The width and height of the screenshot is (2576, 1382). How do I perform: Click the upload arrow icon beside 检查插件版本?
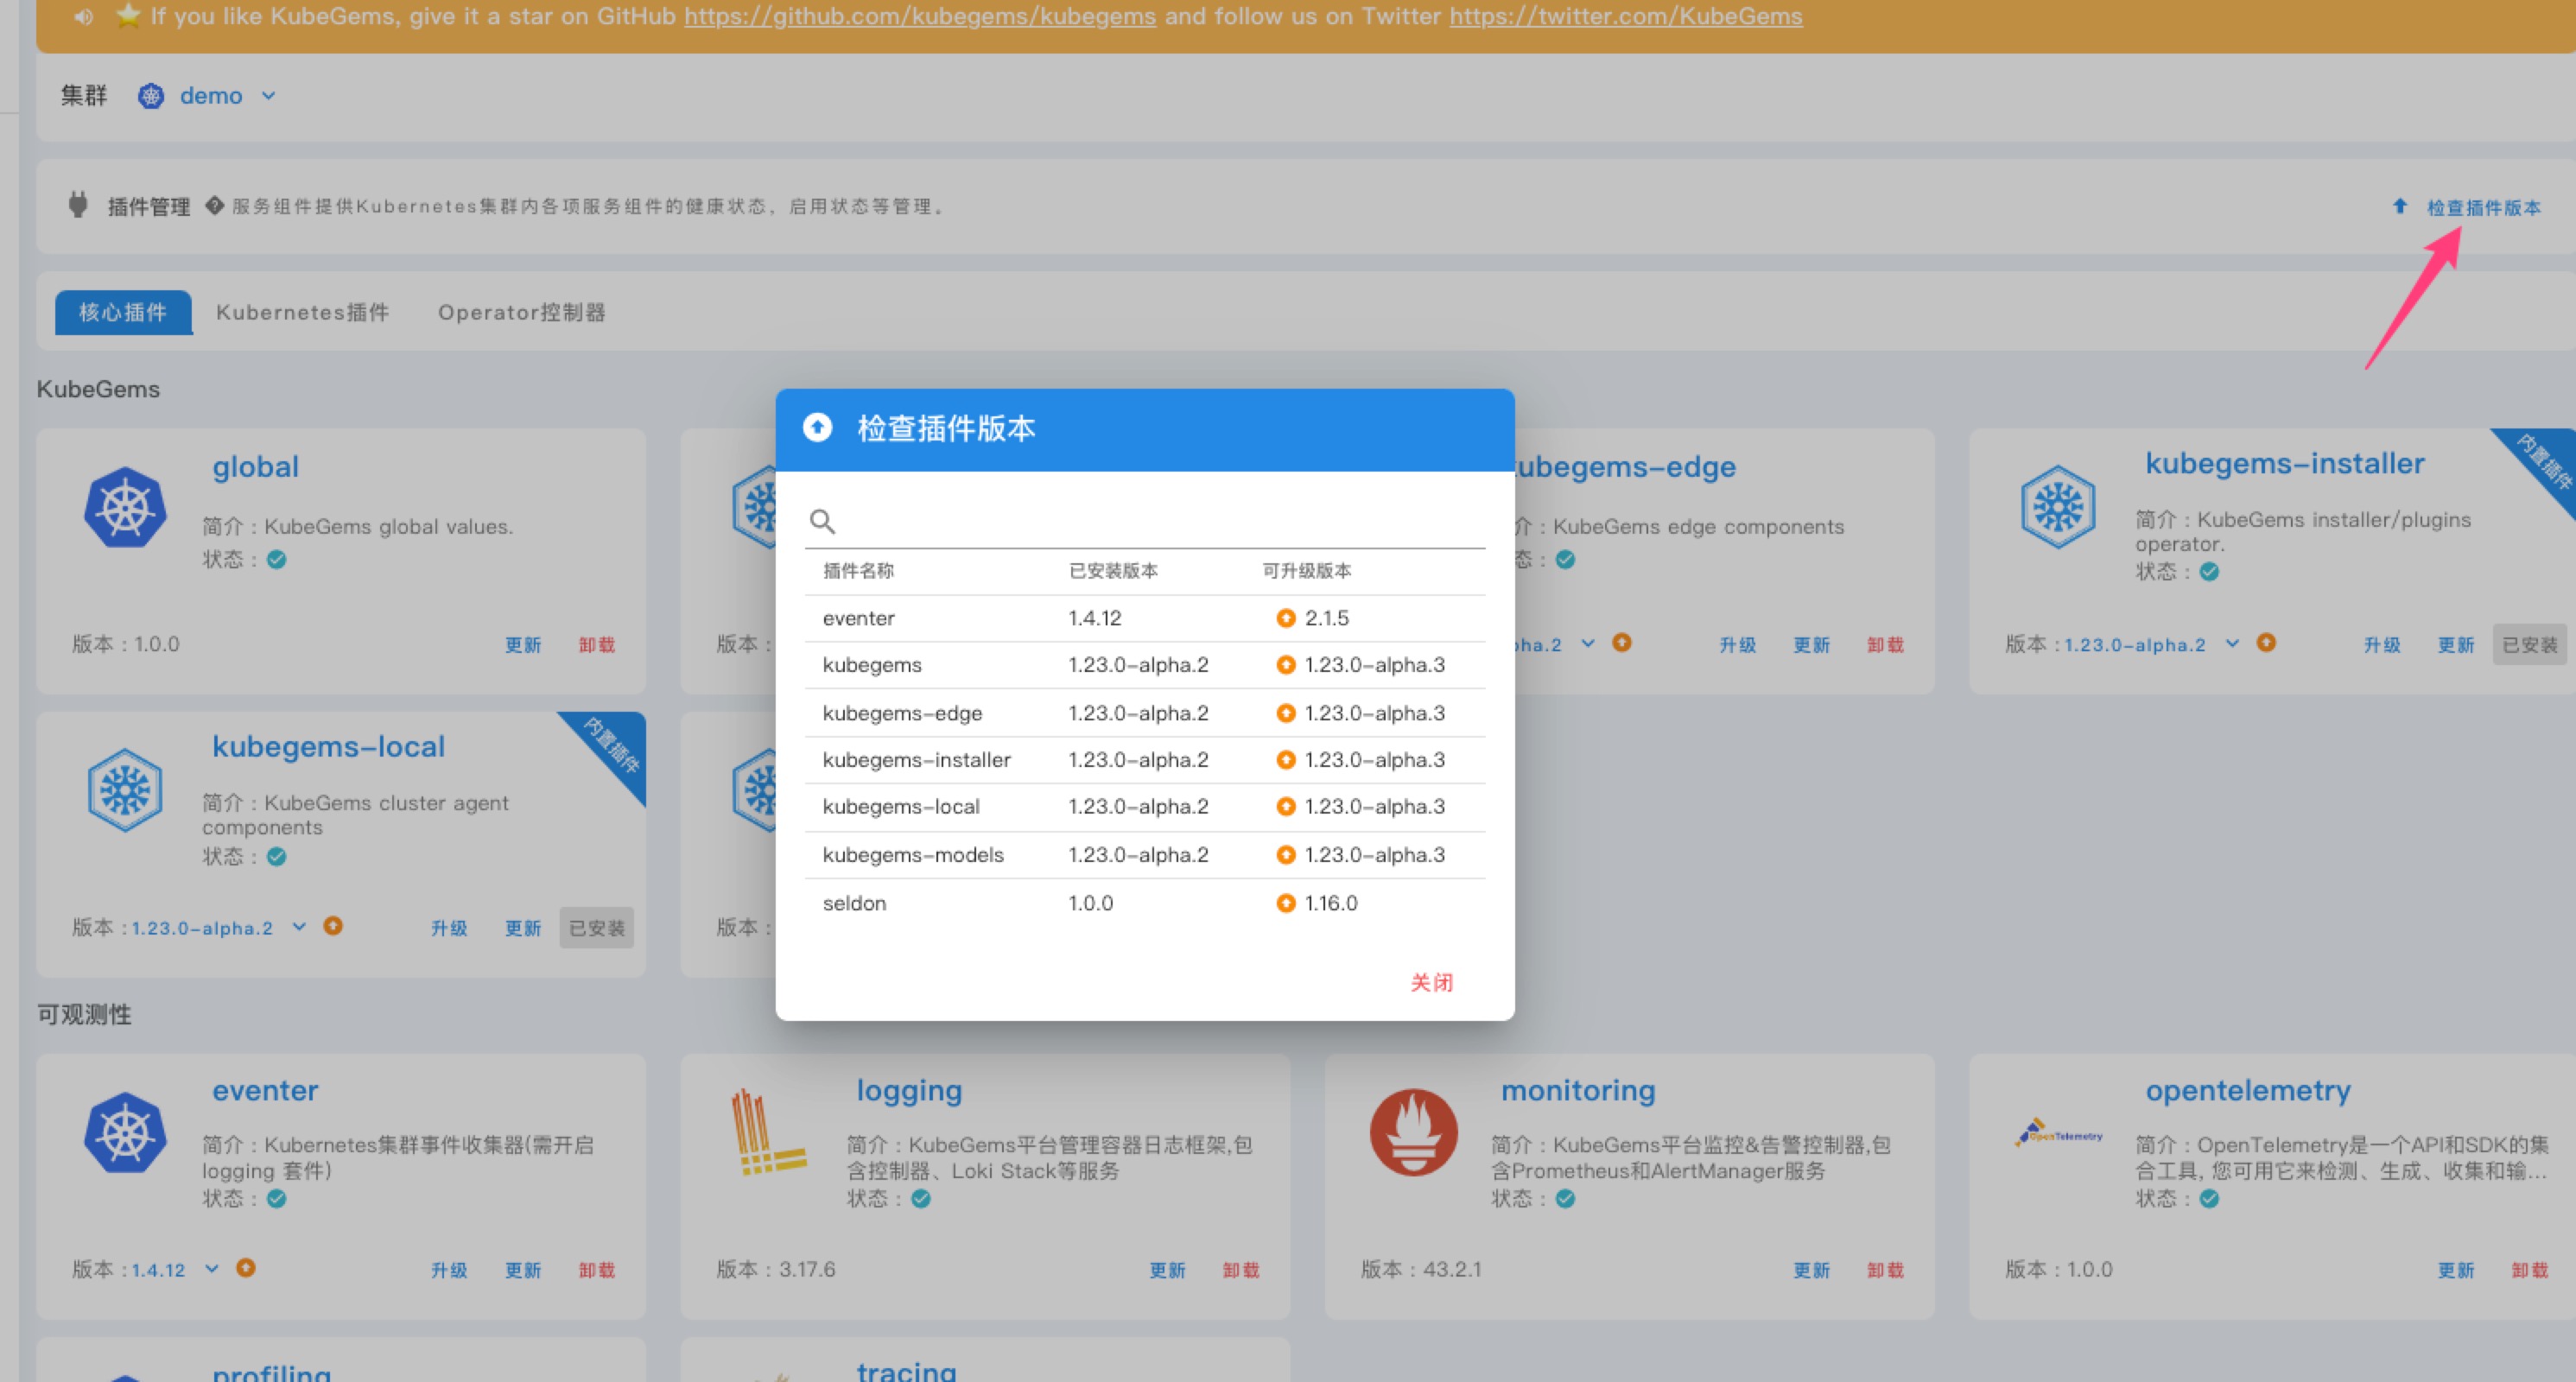(x=2400, y=206)
